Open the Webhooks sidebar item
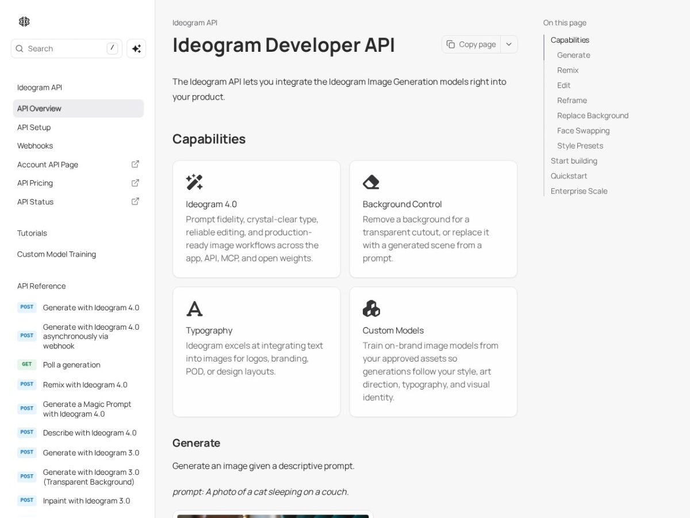The height and width of the screenshot is (518, 690). click(78, 146)
